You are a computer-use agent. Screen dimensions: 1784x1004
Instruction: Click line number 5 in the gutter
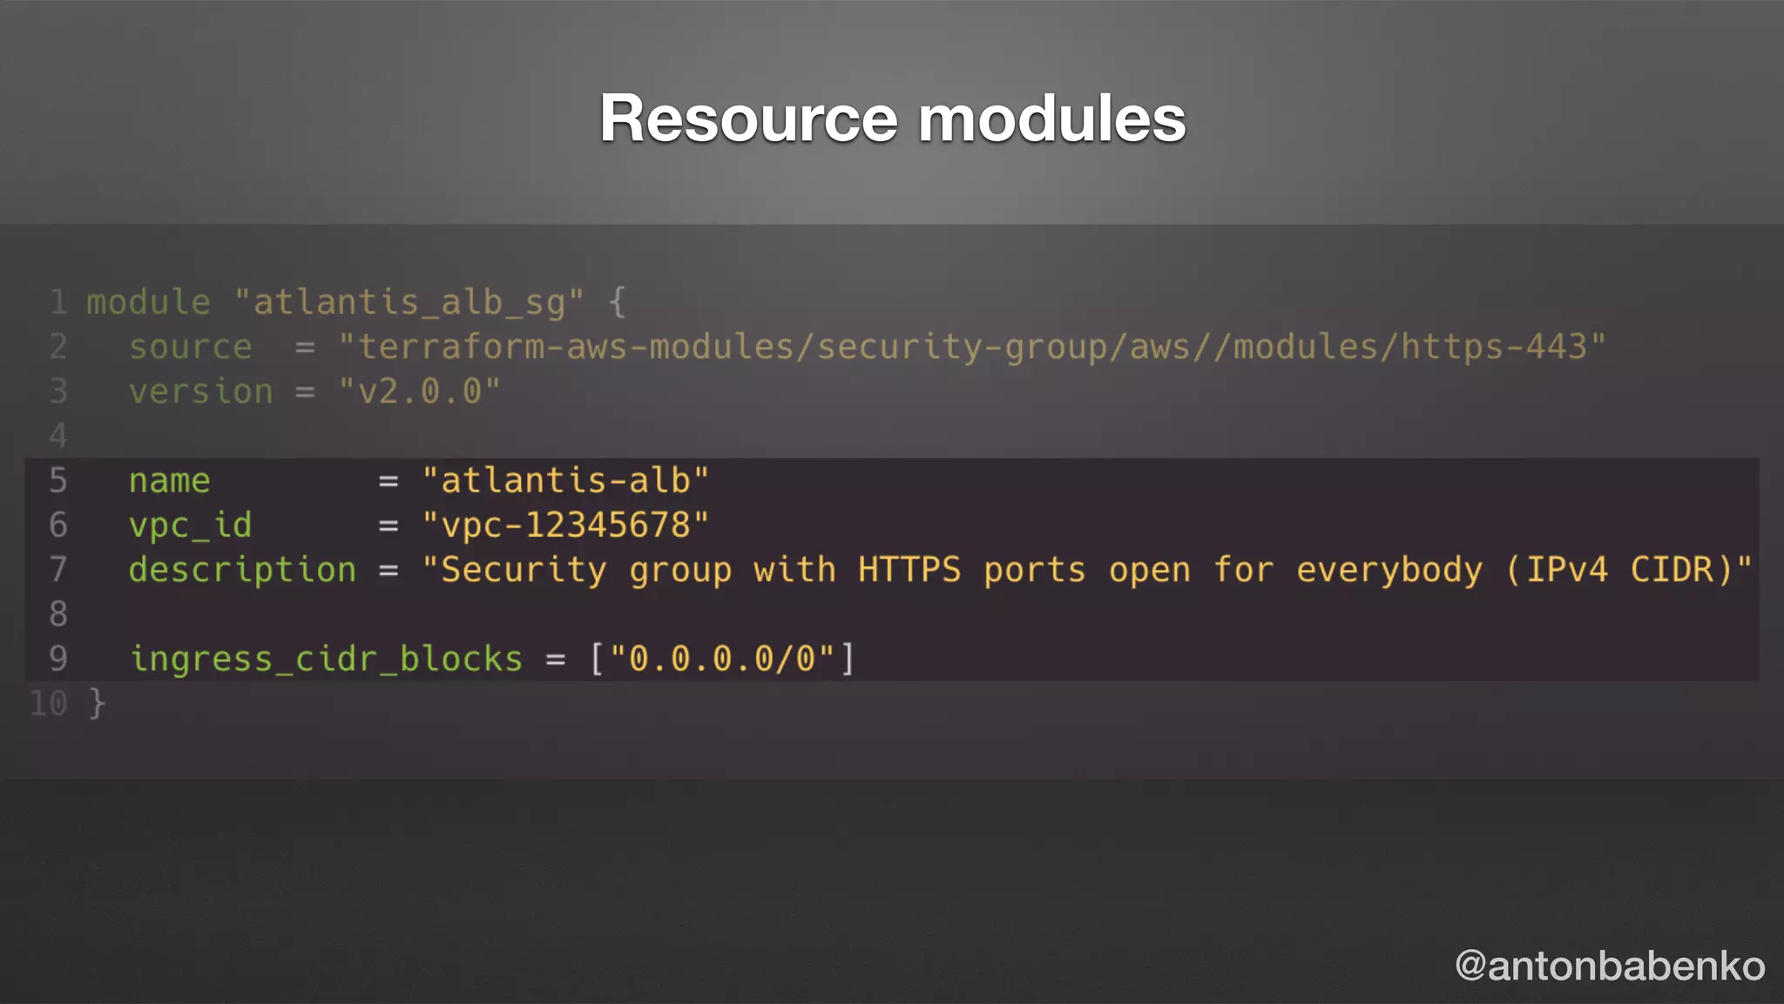57,480
